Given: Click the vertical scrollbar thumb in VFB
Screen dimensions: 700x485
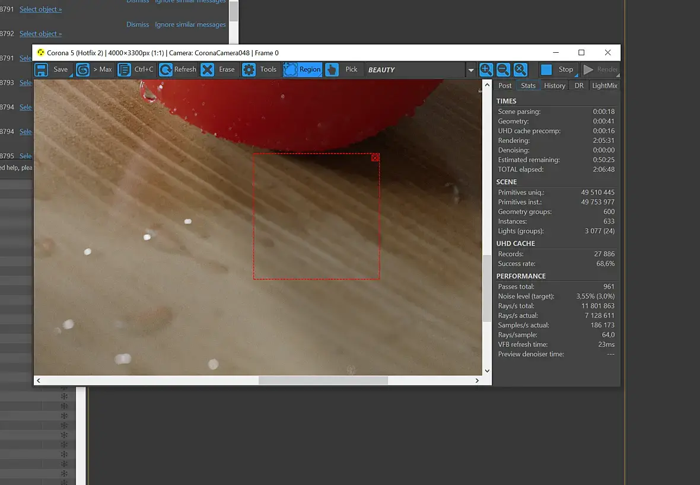Looking at the screenshot, I should click(x=487, y=288).
